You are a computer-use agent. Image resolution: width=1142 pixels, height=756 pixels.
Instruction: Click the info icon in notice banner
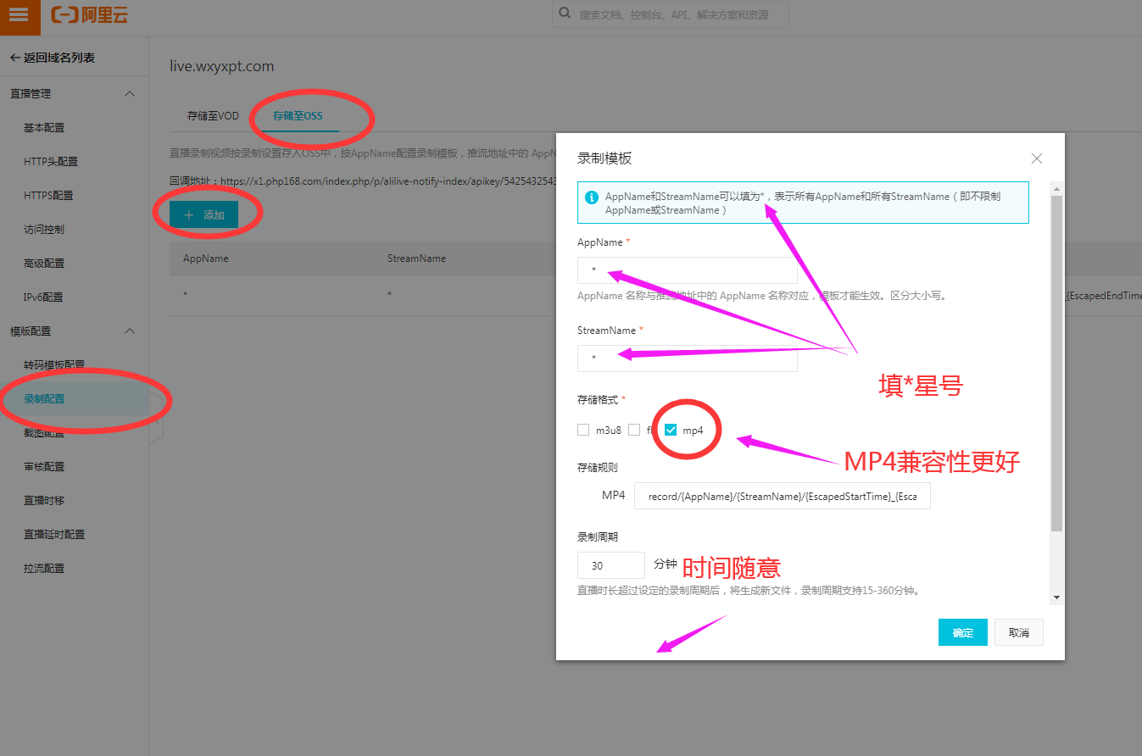592,197
